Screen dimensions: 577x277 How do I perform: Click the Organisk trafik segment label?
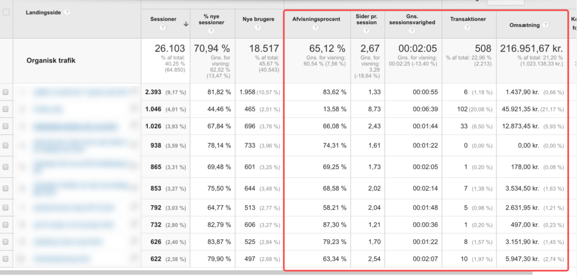tap(51, 61)
